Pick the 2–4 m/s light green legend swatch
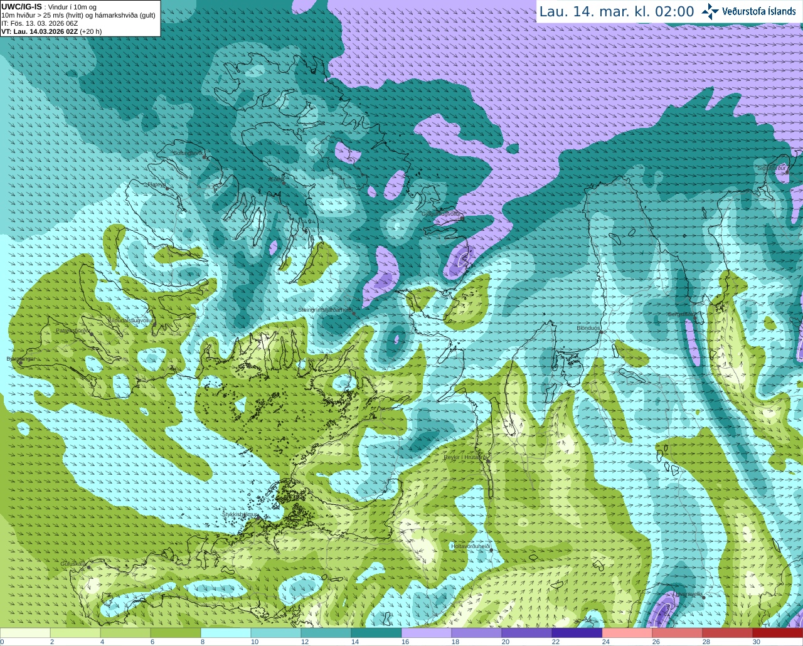Screen dimensions: 803x646 coord(75,633)
